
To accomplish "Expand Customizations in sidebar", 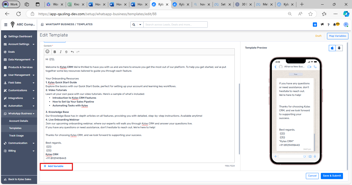I will [x=19, y=90].
